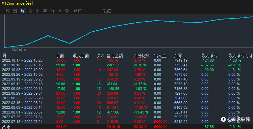Click the M tab
This screenshot has height=129, width=253.
pyautogui.click(x=60, y=11)
